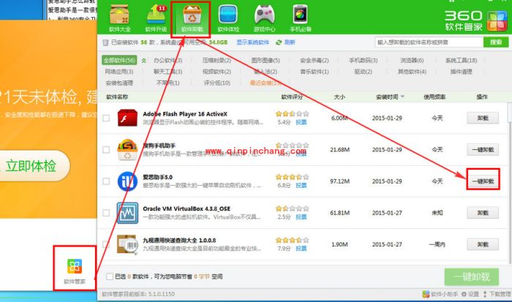This screenshot has height=302, width=512.
Task: Click the 九视通用快递查询大全 app icon
Action: pos(127,244)
